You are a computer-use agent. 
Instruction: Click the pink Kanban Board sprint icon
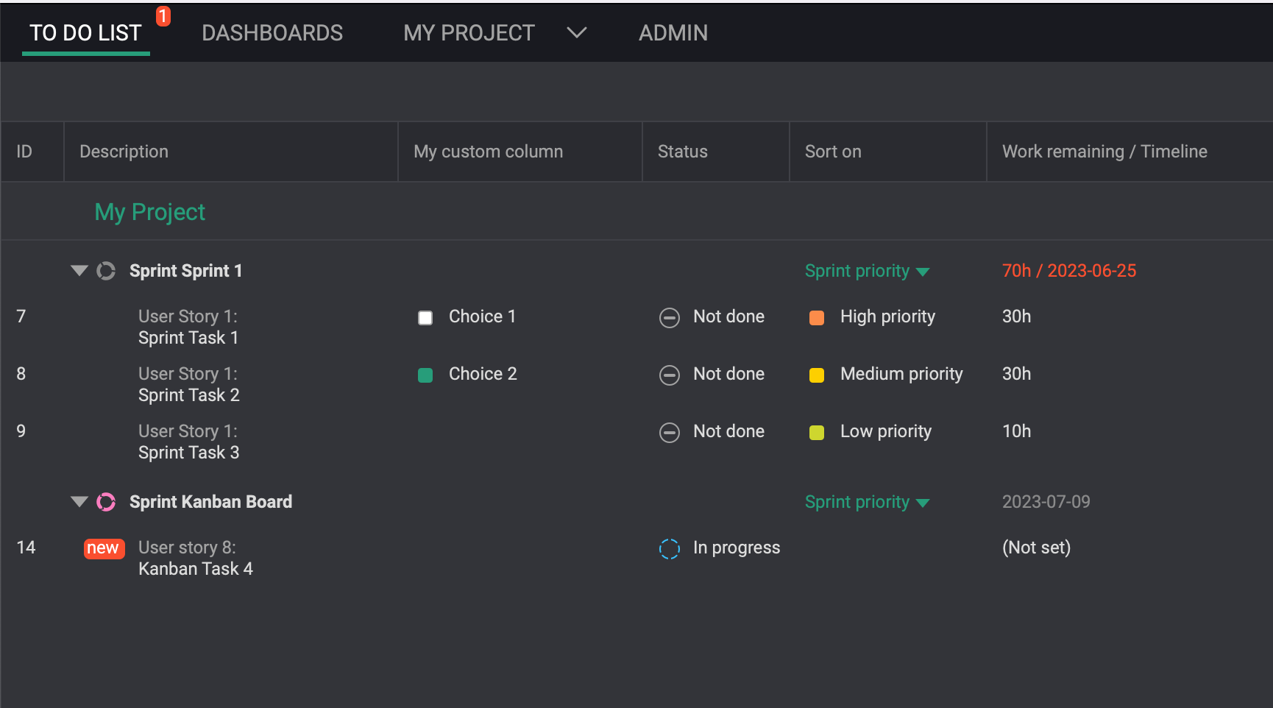coord(106,502)
